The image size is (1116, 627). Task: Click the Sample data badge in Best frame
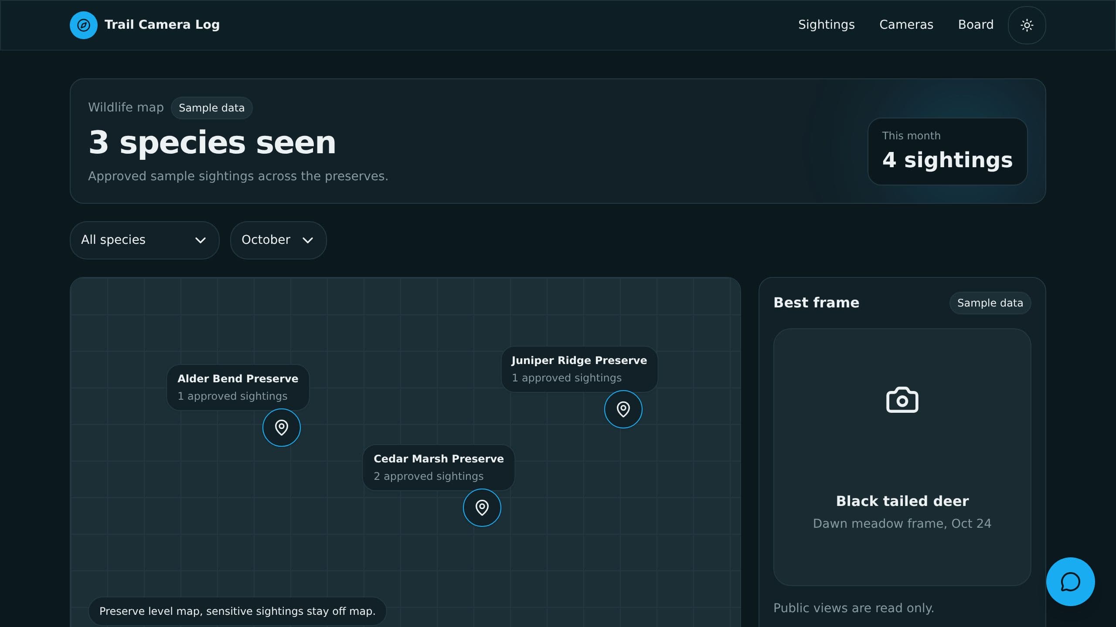tap(990, 303)
